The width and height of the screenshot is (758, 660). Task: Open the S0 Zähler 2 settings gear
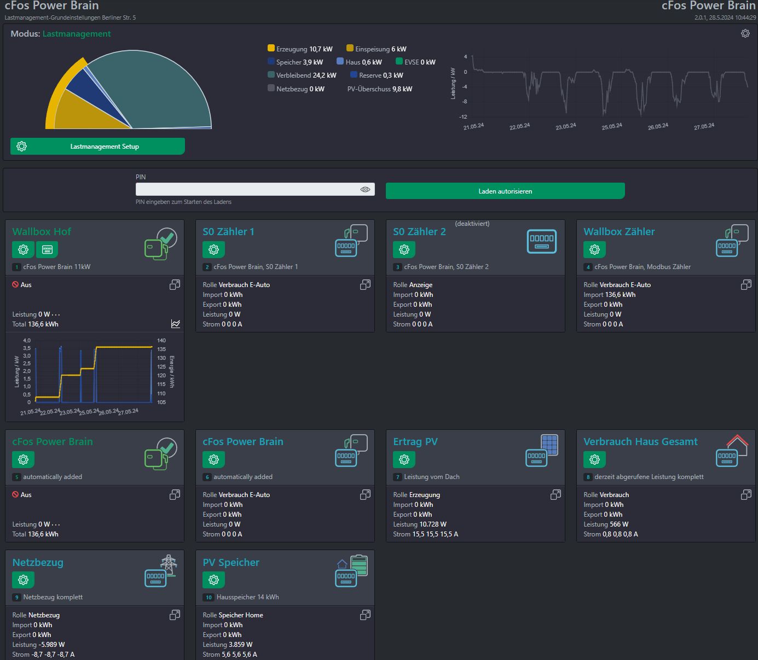[x=404, y=249]
